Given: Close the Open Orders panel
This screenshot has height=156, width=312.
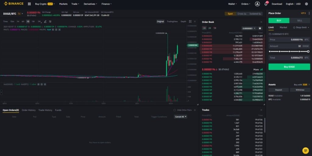Looking at the screenshot, I should [x=195, y=110].
